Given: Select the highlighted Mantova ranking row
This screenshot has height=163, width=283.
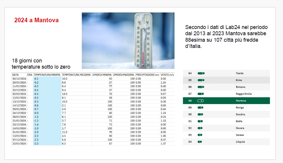Looking at the screenshot, I should coord(226,101).
